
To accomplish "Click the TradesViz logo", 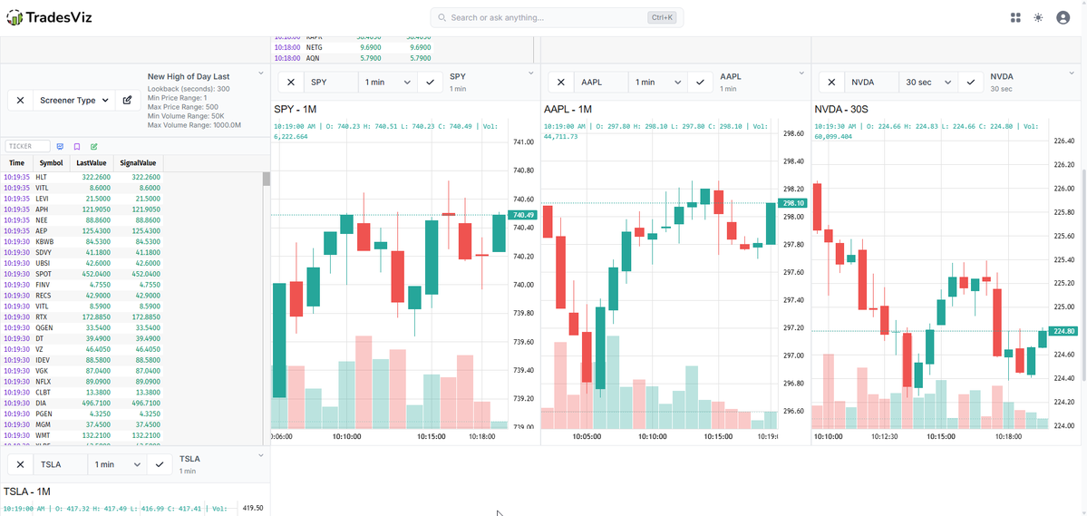I will pos(49,17).
